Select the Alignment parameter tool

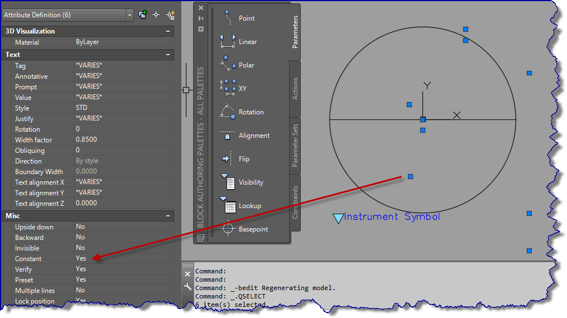[244, 136]
